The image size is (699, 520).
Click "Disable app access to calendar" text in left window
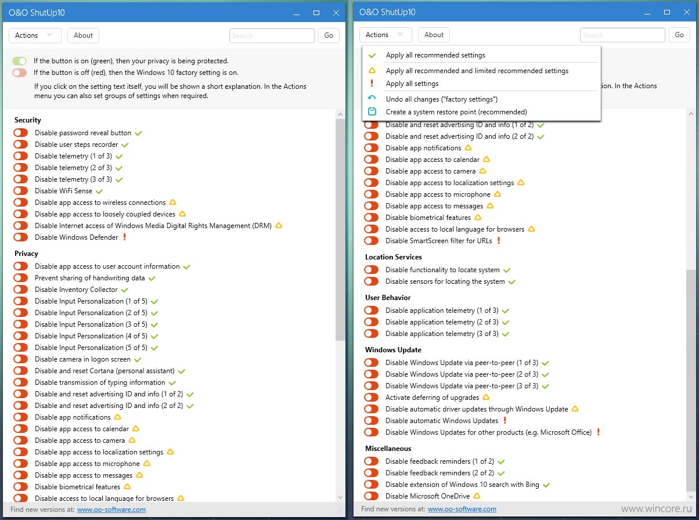[x=82, y=429]
